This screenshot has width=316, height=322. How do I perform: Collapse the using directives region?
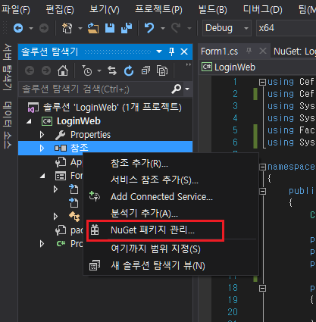[263, 82]
